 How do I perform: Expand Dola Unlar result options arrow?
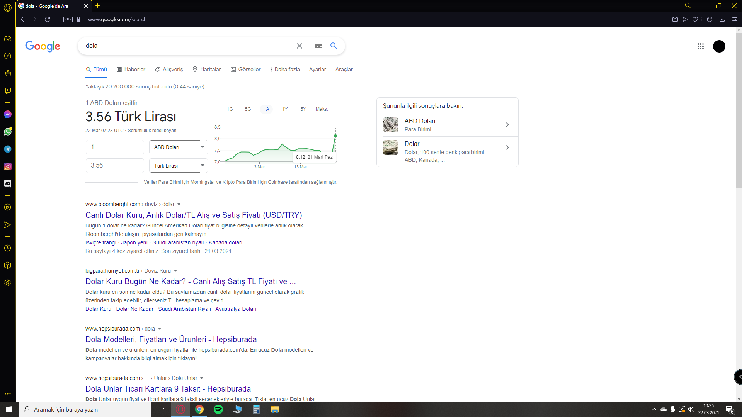click(202, 378)
